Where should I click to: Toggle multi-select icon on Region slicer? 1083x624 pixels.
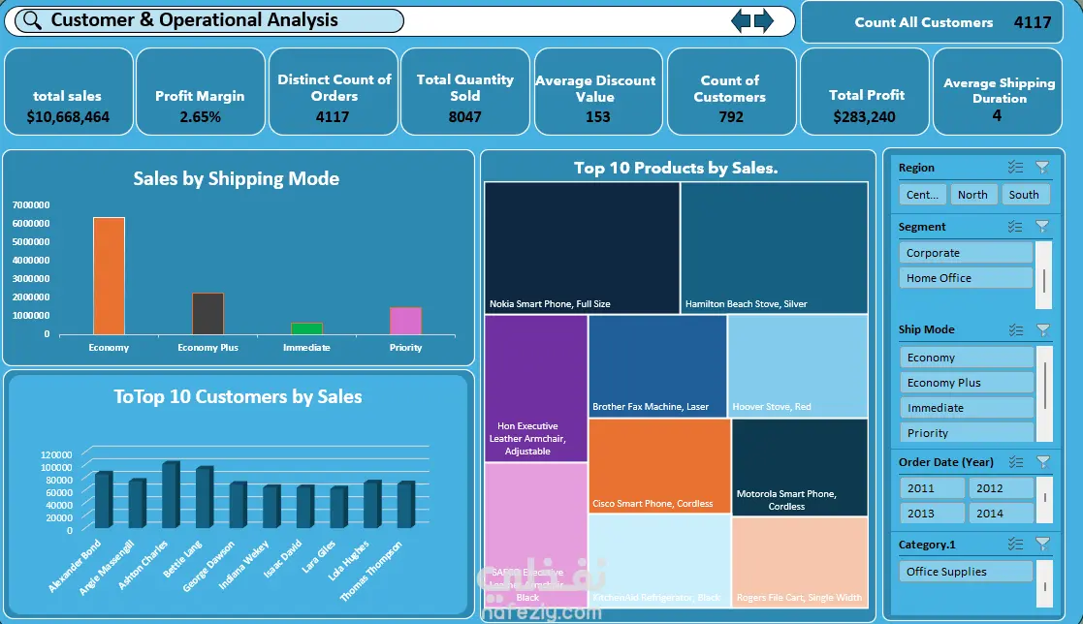[x=1015, y=167]
